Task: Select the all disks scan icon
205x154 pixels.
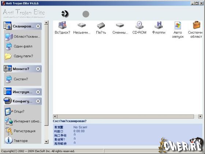Action: coord(62,25)
